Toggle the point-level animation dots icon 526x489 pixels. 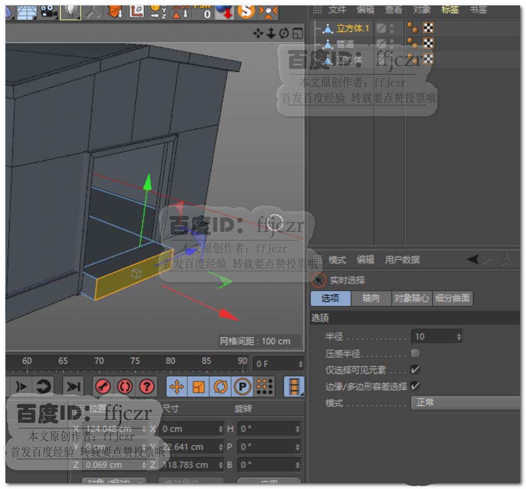pyautogui.click(x=264, y=387)
